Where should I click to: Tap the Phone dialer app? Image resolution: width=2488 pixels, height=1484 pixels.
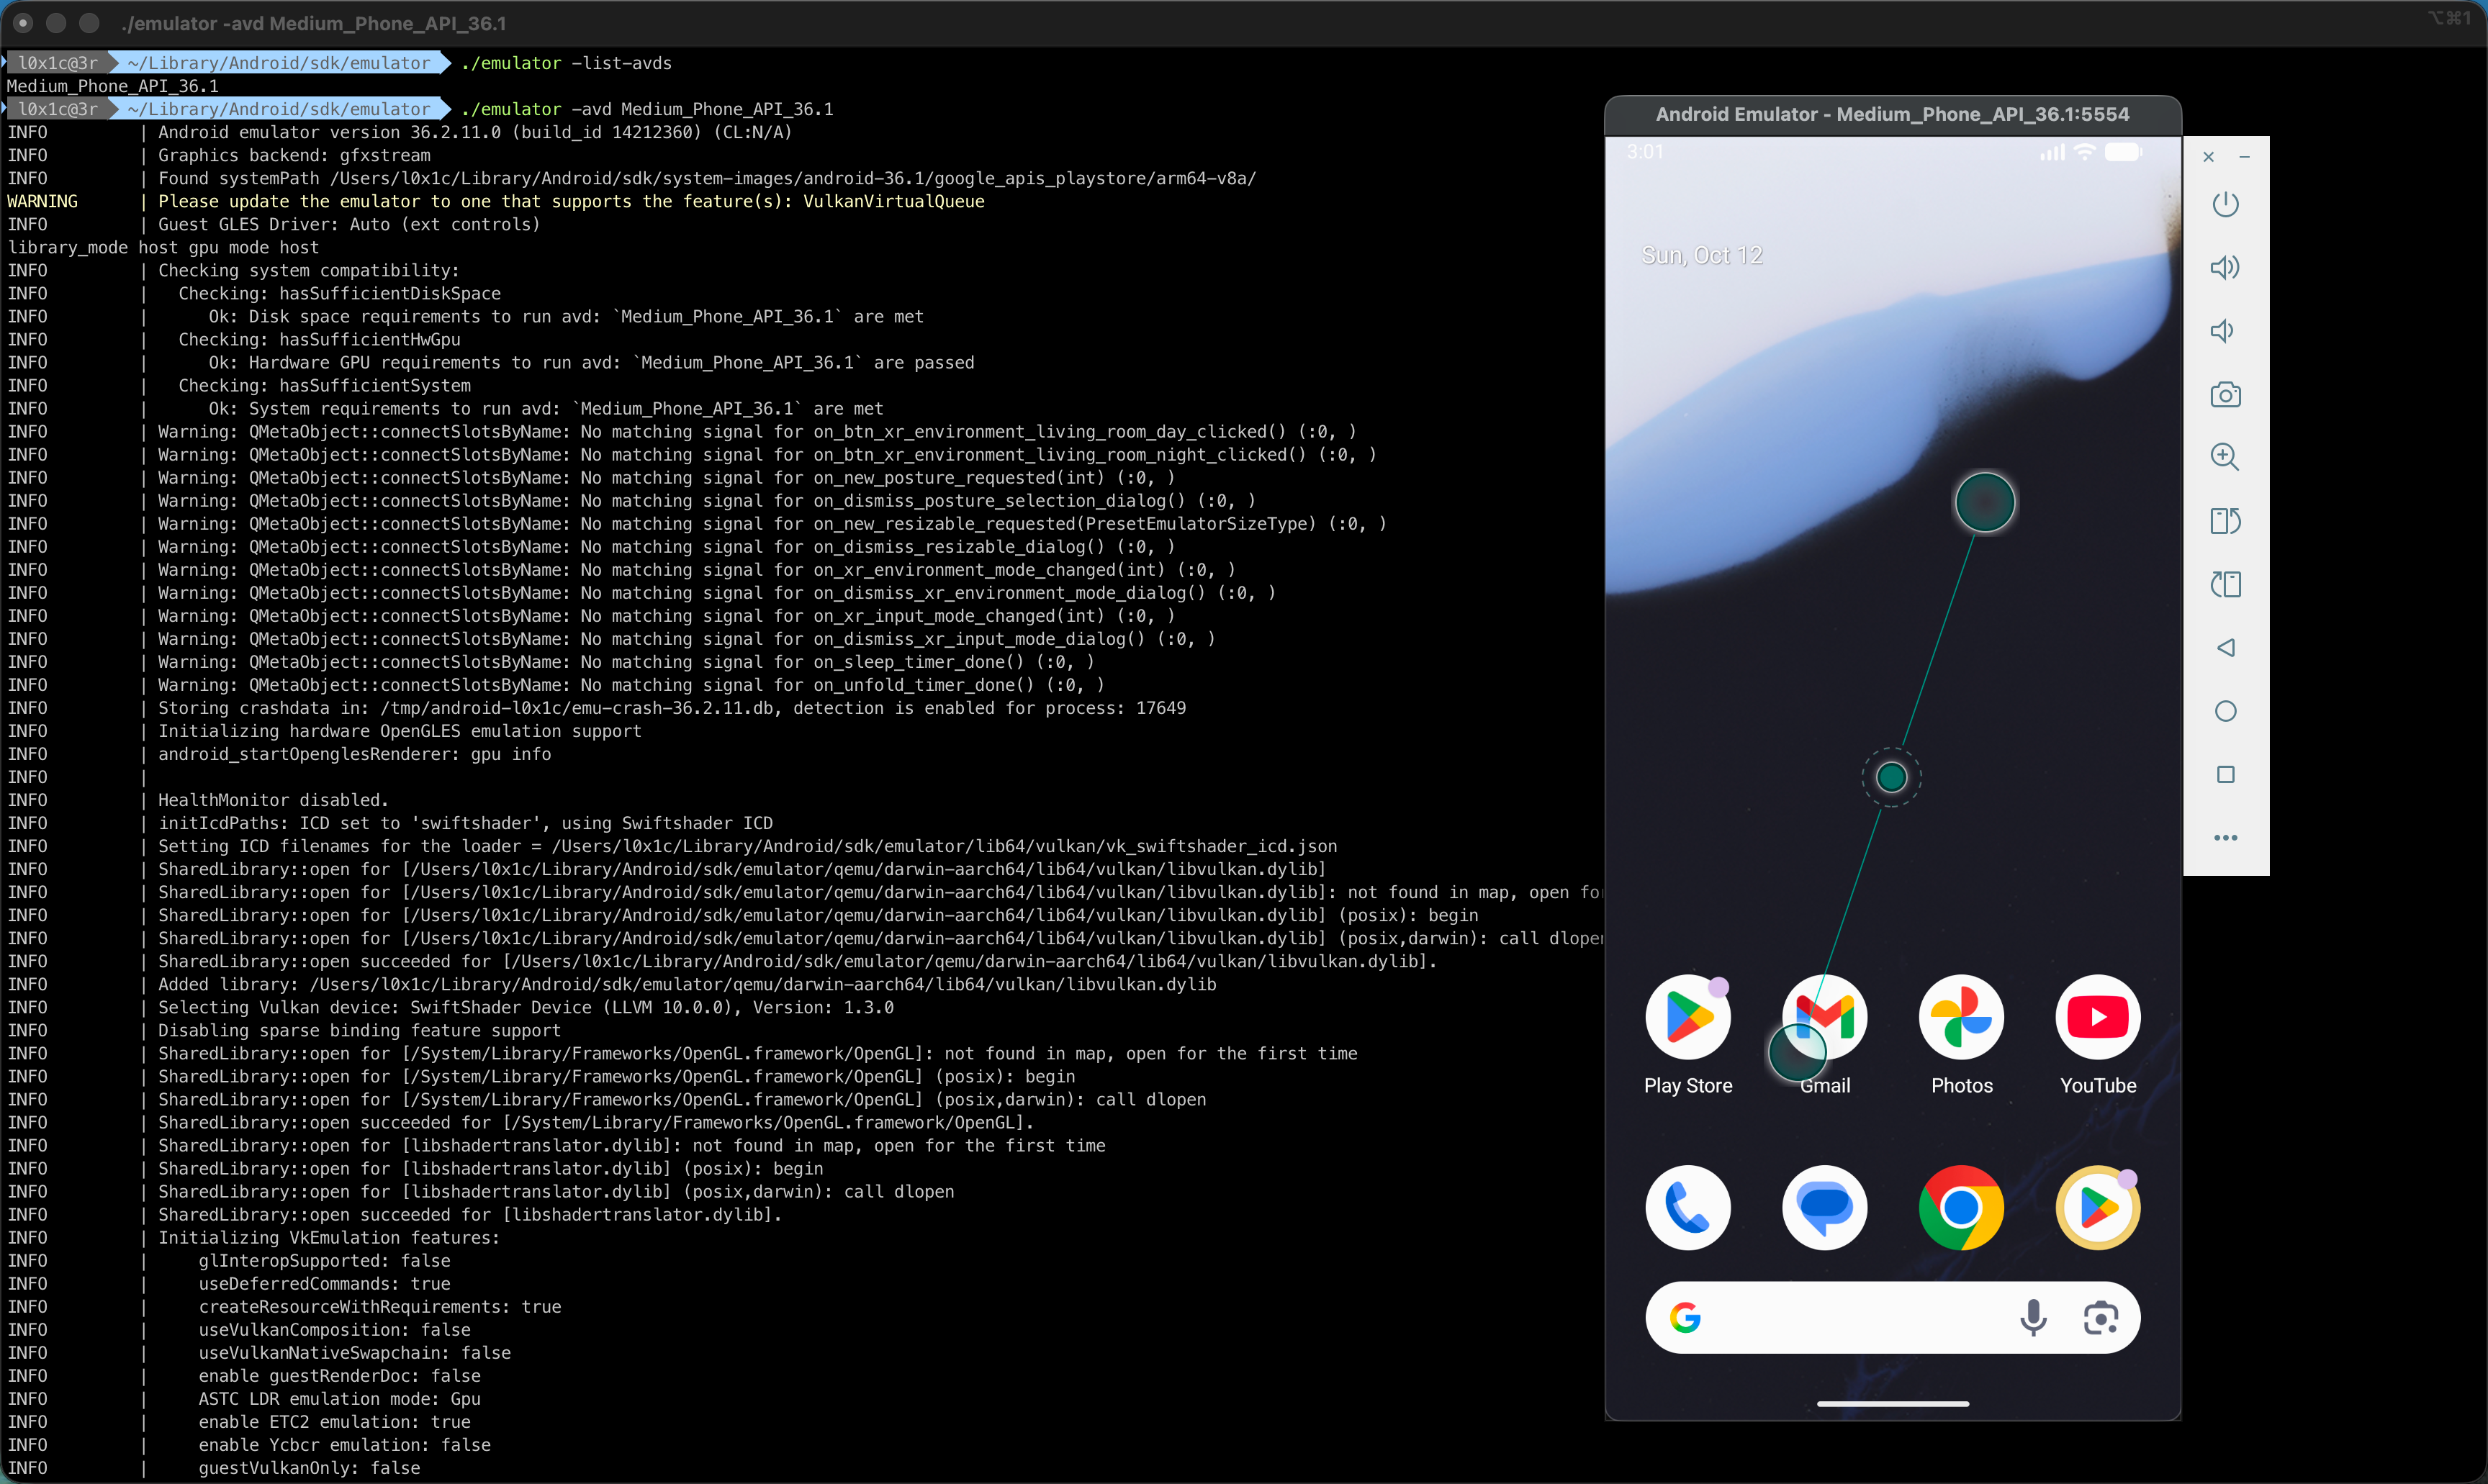1687,1208
